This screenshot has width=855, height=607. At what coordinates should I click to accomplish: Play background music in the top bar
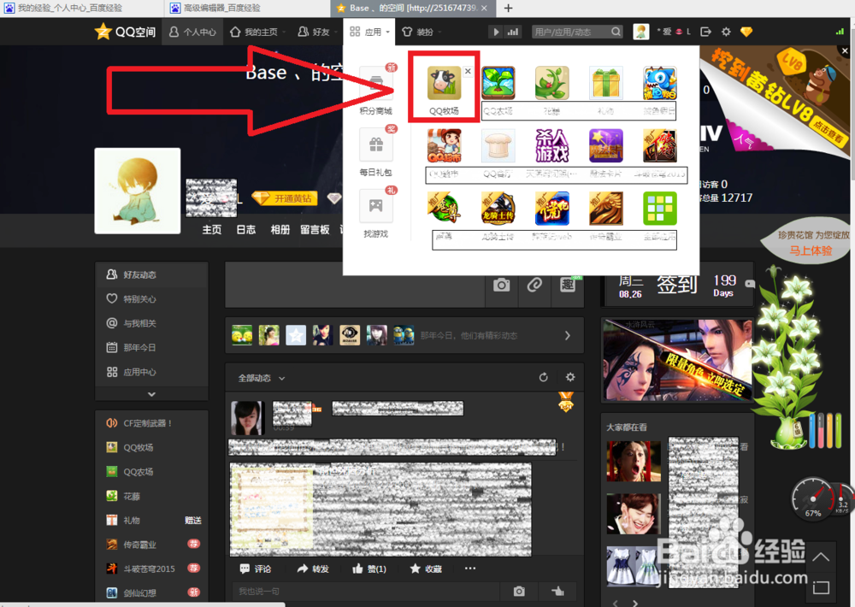coord(496,32)
